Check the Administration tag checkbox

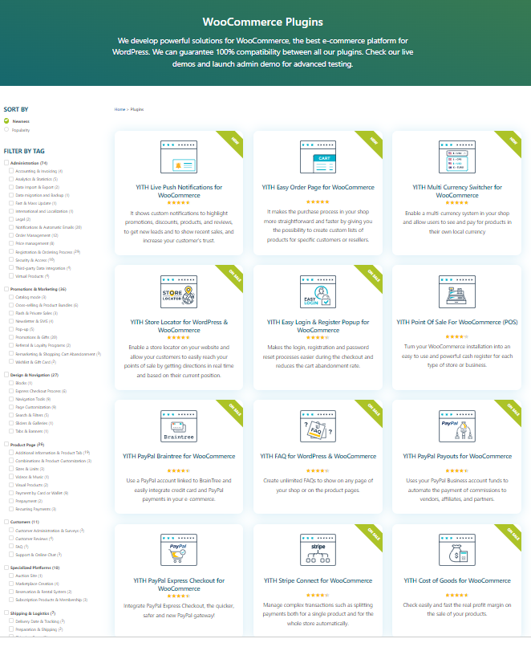[x=6, y=163]
